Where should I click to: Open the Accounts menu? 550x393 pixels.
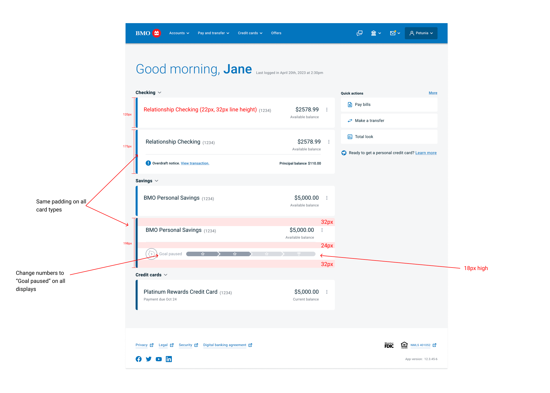[179, 33]
